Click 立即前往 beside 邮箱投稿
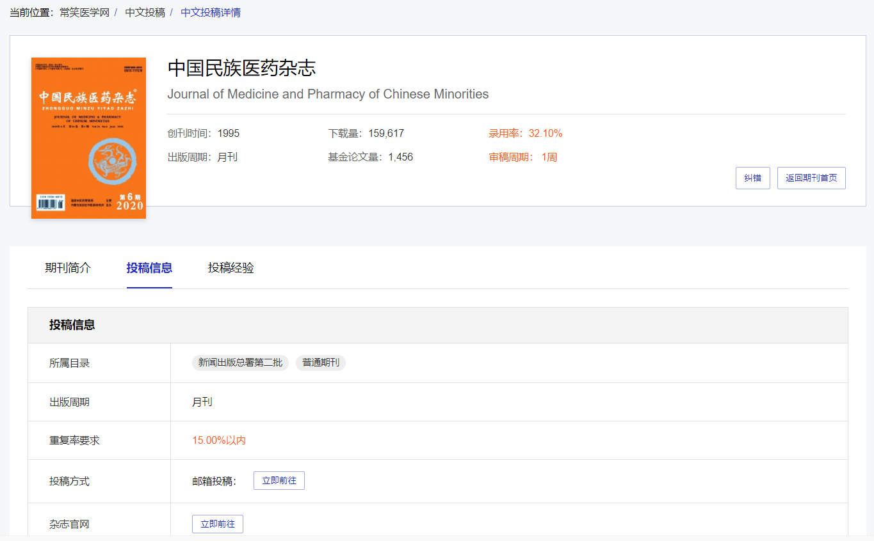 (x=279, y=481)
